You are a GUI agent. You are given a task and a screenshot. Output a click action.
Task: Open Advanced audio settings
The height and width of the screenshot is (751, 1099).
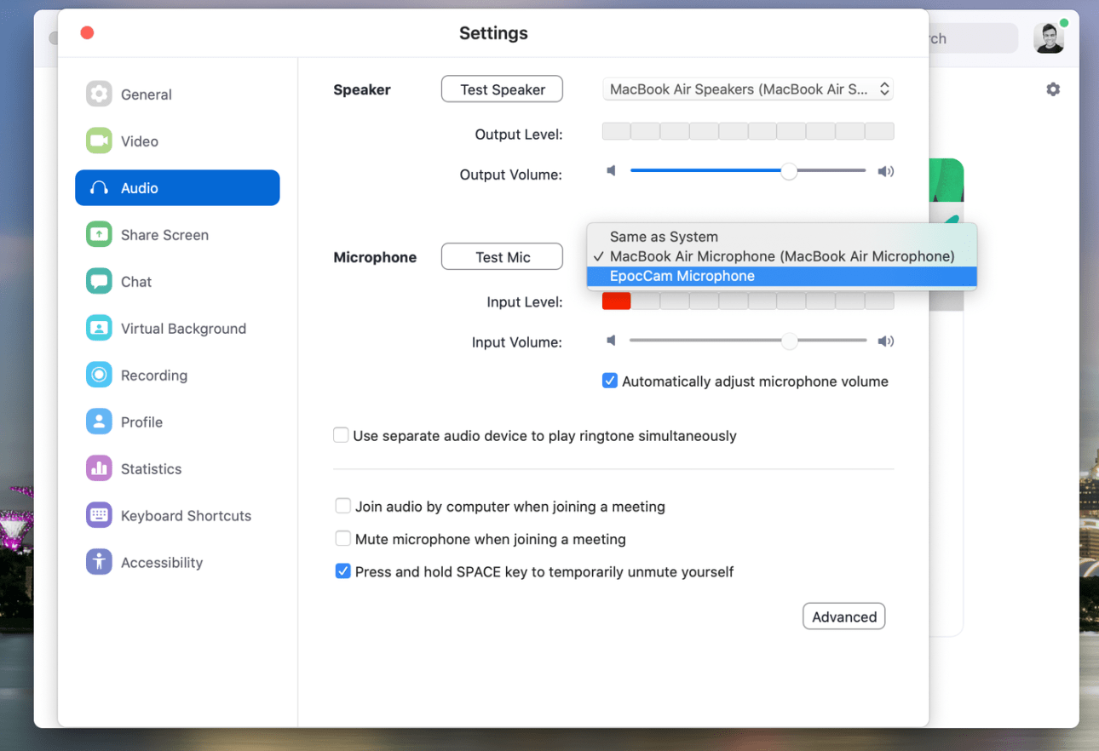tap(843, 617)
